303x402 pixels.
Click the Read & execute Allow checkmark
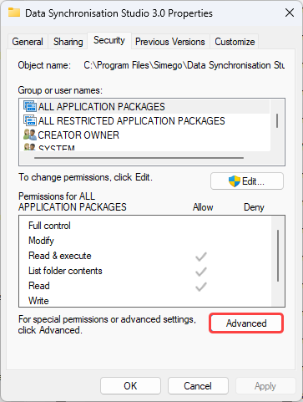pyautogui.click(x=201, y=257)
